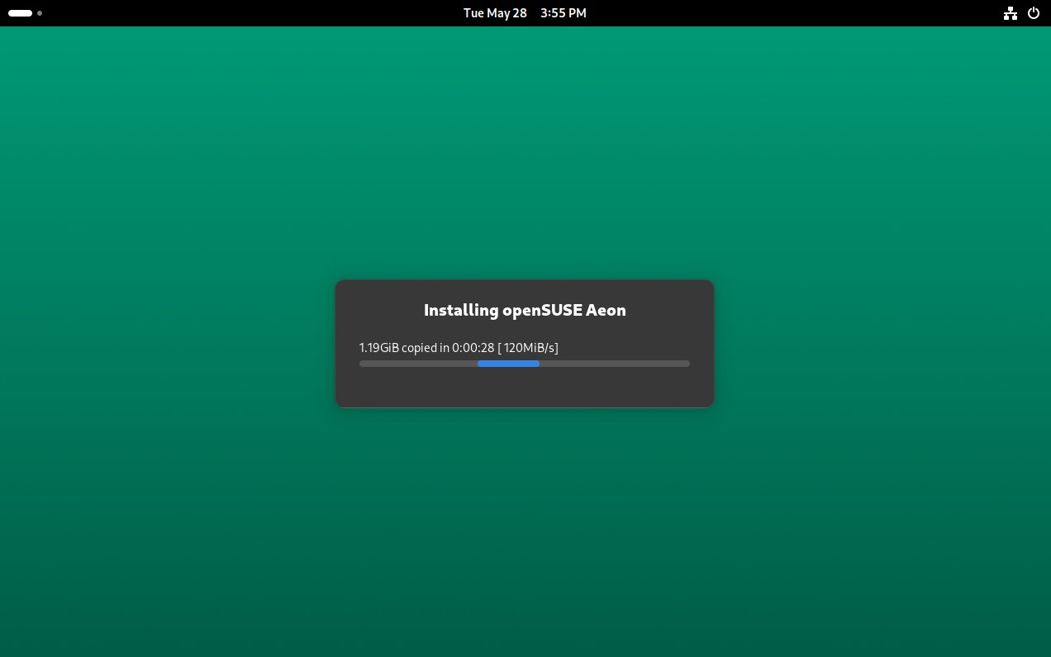Image resolution: width=1051 pixels, height=657 pixels.
Task: Open the clock and calendar menu
Action: [525, 13]
